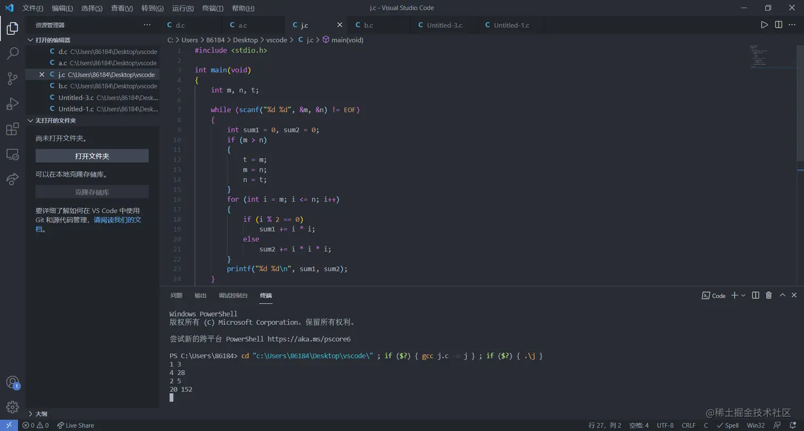This screenshot has width=804, height=431.
Task: Split the editor to the right
Action: [778, 25]
